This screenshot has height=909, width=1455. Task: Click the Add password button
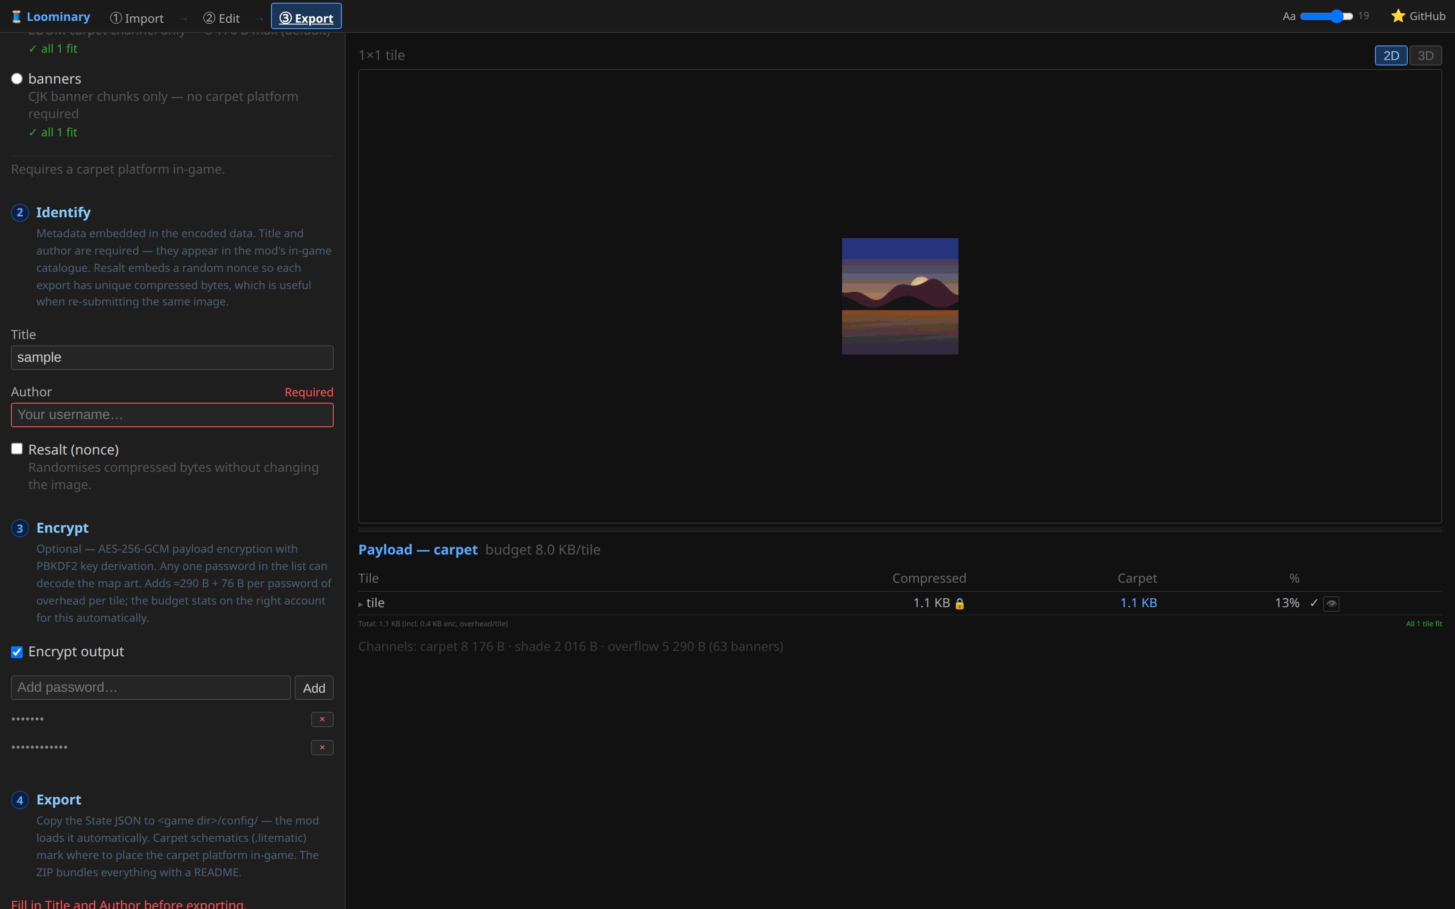click(314, 688)
